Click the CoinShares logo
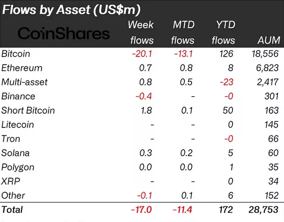284x222 pixels. [64, 34]
